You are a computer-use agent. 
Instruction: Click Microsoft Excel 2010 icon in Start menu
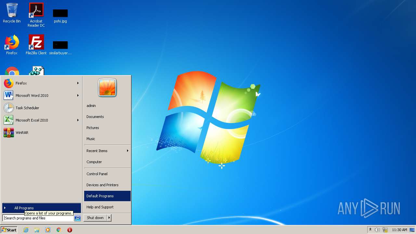9,120
